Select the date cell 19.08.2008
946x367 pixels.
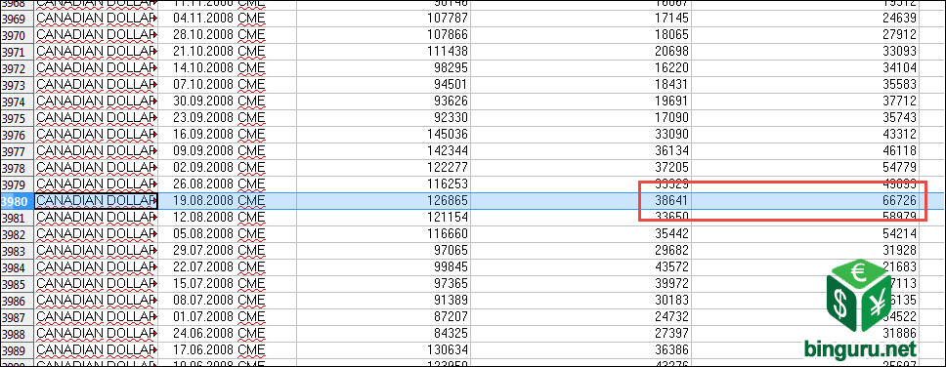(227, 201)
